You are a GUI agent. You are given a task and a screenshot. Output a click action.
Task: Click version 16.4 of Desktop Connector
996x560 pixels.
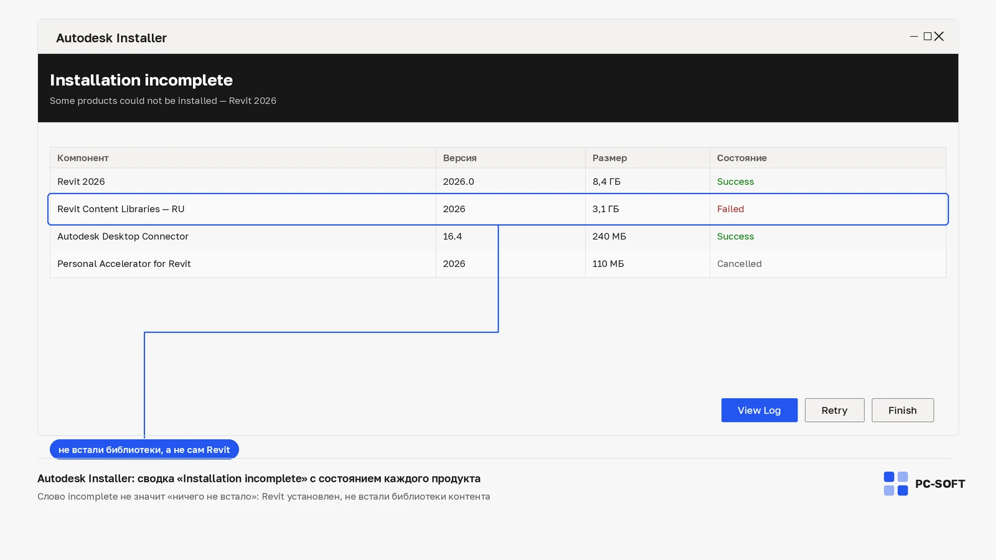pyautogui.click(x=453, y=236)
